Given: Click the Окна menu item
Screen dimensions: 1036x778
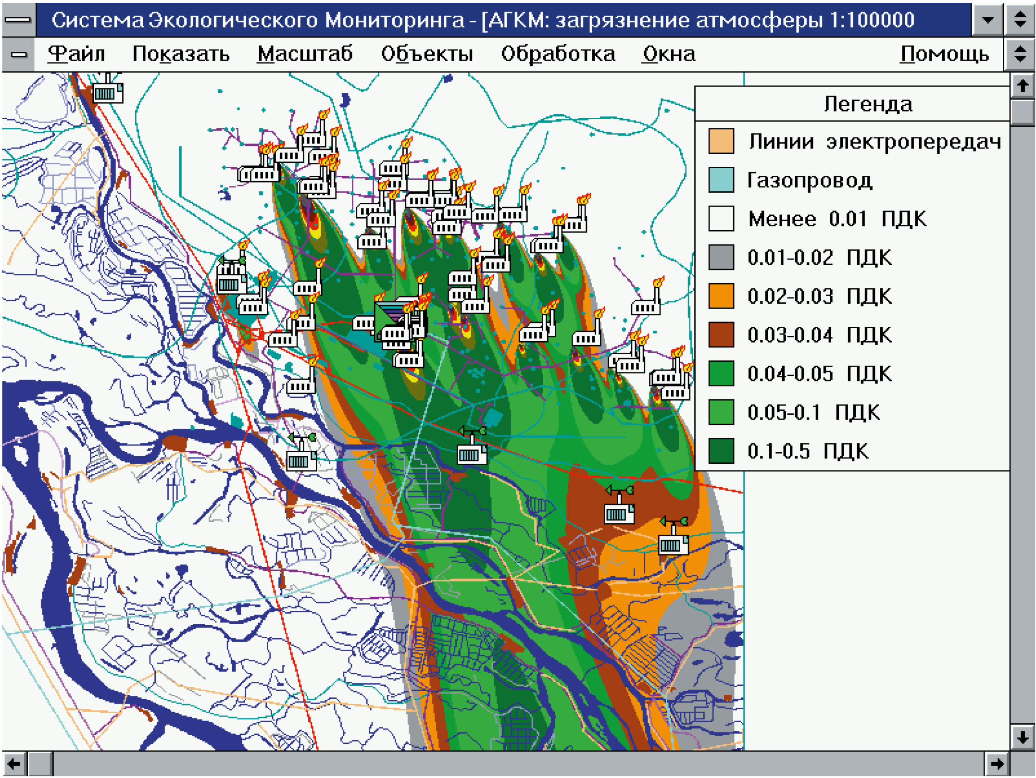Looking at the screenshot, I should point(669,54).
